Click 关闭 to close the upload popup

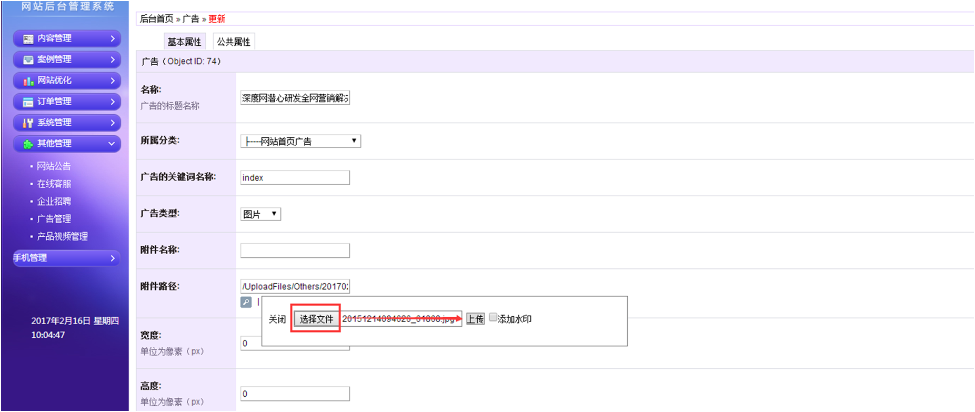point(277,319)
